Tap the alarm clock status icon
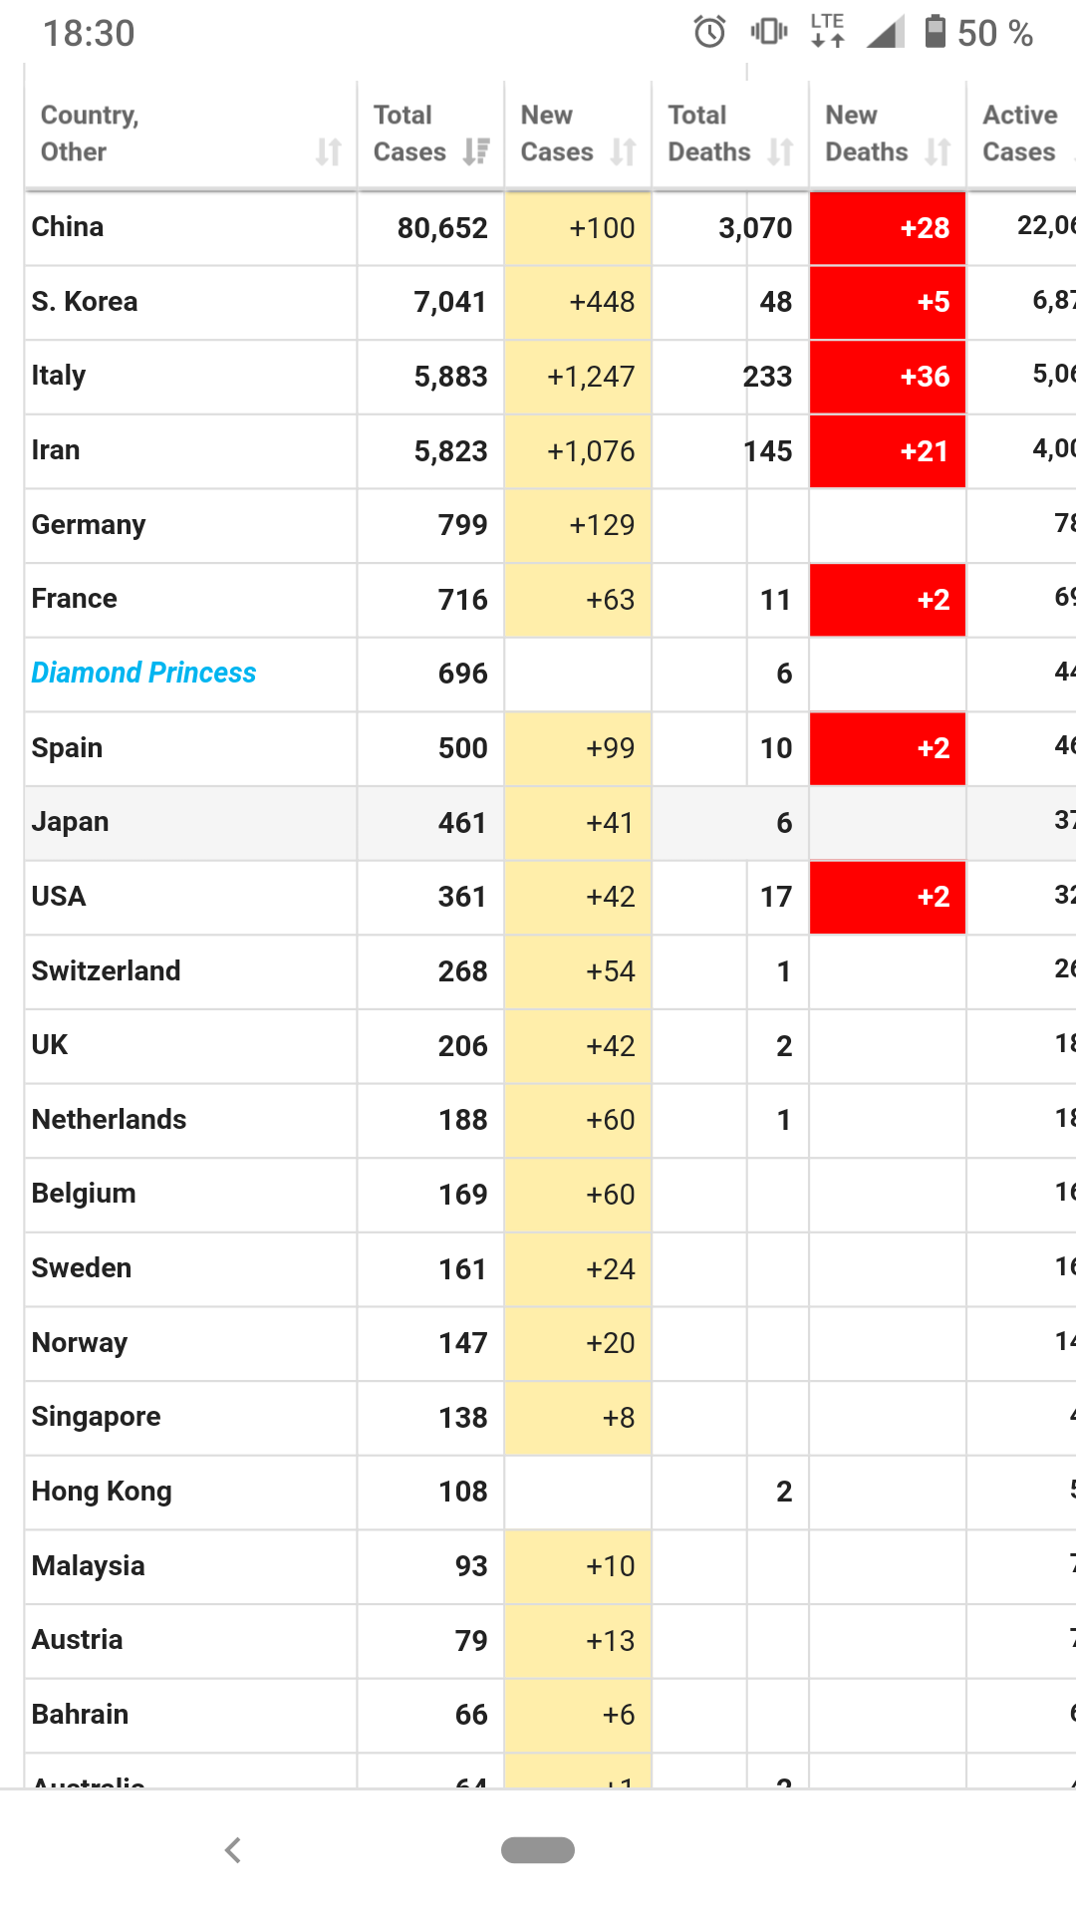This screenshot has width=1076, height=1913. (x=709, y=33)
